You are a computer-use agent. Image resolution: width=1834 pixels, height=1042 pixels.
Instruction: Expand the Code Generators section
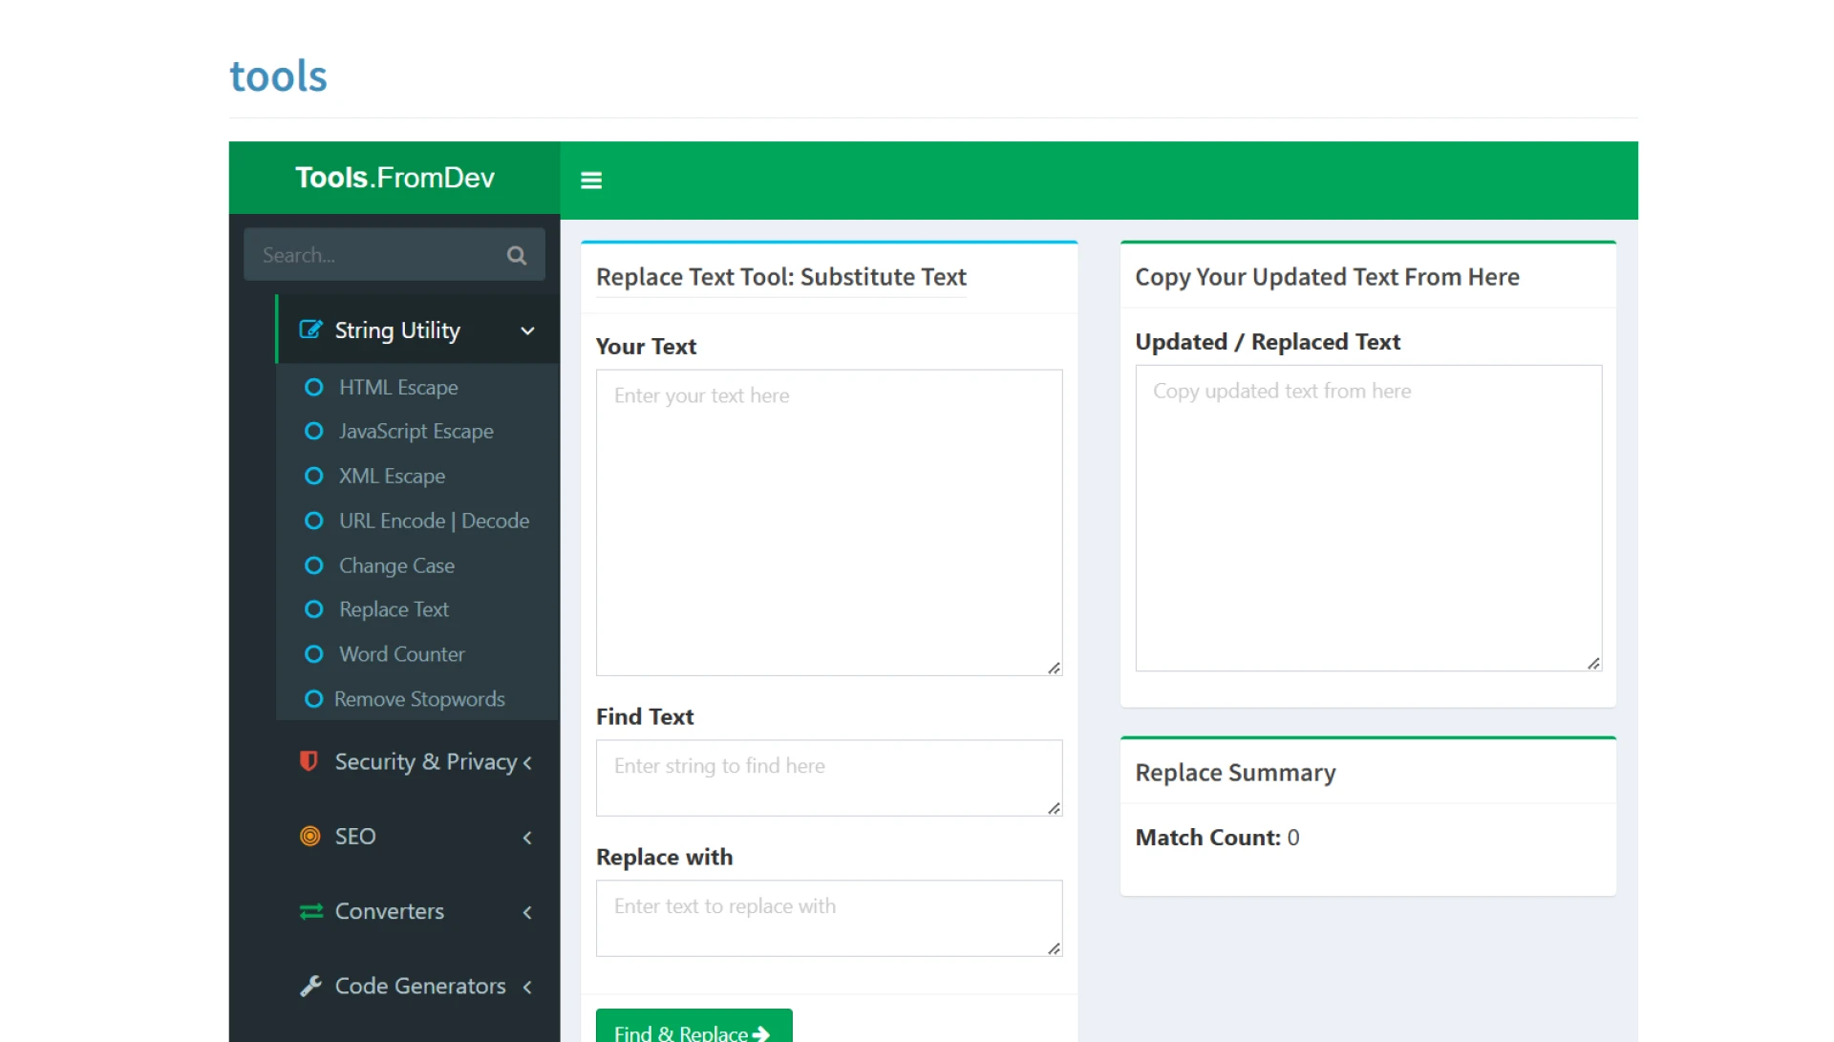pyautogui.click(x=526, y=987)
